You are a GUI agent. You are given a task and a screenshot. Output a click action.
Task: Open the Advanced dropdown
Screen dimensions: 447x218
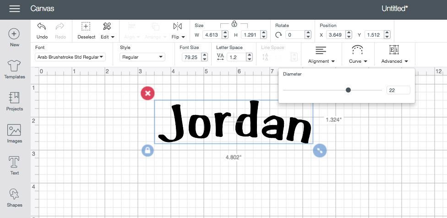click(x=394, y=55)
